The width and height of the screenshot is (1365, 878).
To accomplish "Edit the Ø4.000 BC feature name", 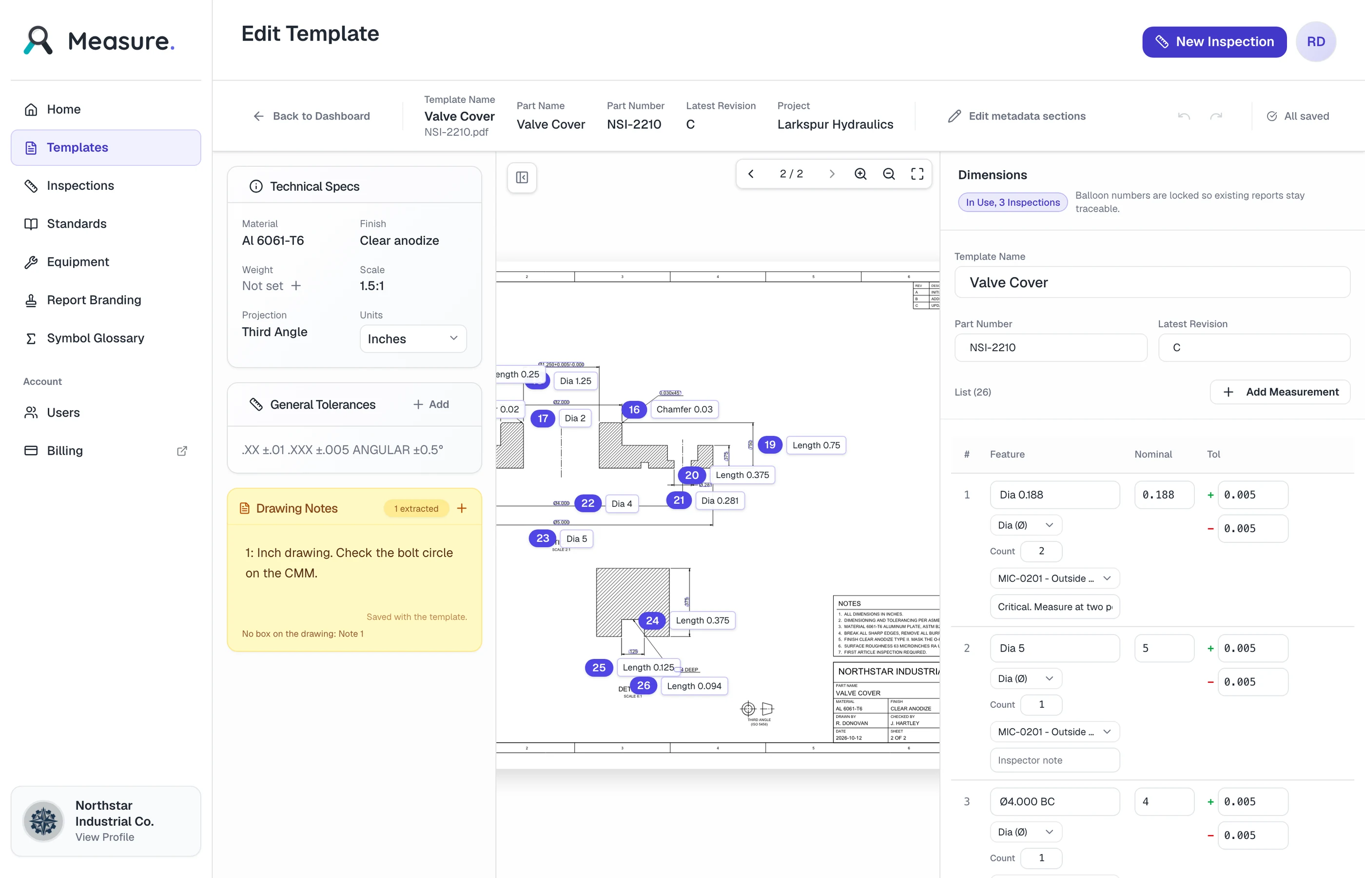I will point(1054,801).
